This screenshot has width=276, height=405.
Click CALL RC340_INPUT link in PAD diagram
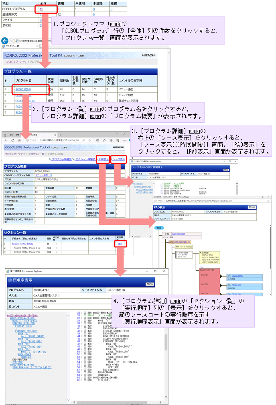[238, 276]
